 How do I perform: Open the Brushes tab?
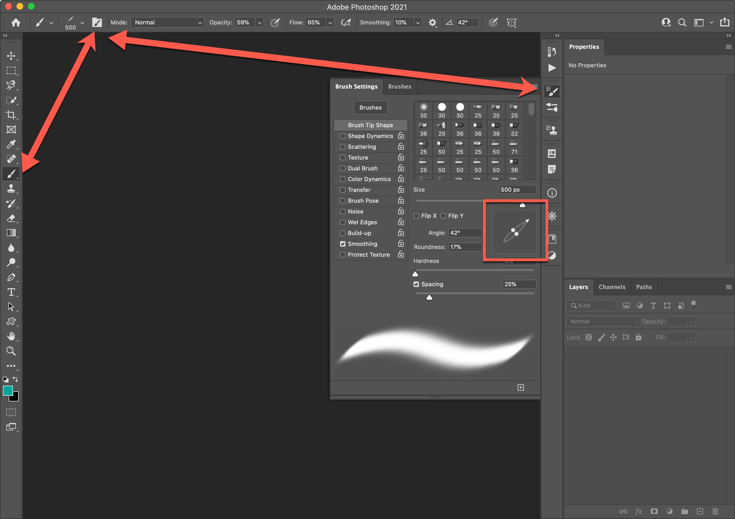click(x=400, y=87)
